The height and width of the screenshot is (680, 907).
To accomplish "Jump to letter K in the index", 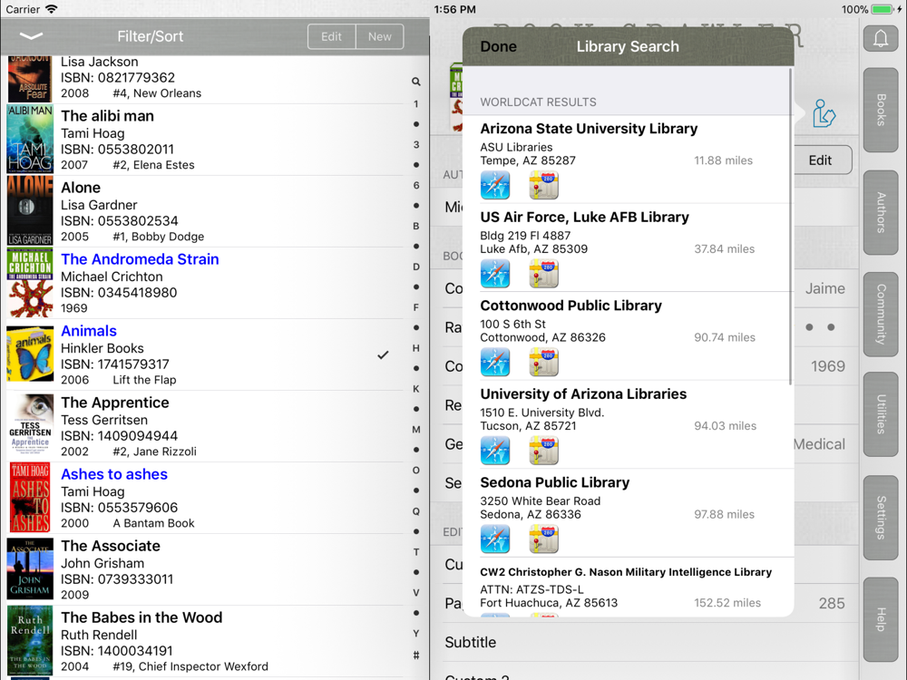I will pyautogui.click(x=416, y=389).
